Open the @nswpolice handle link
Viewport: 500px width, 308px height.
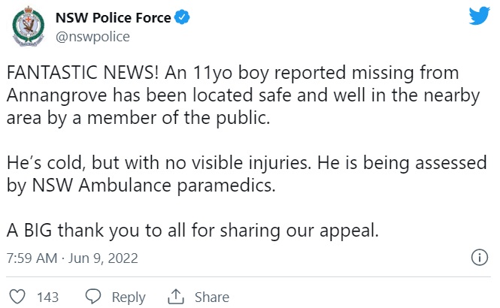pos(92,35)
